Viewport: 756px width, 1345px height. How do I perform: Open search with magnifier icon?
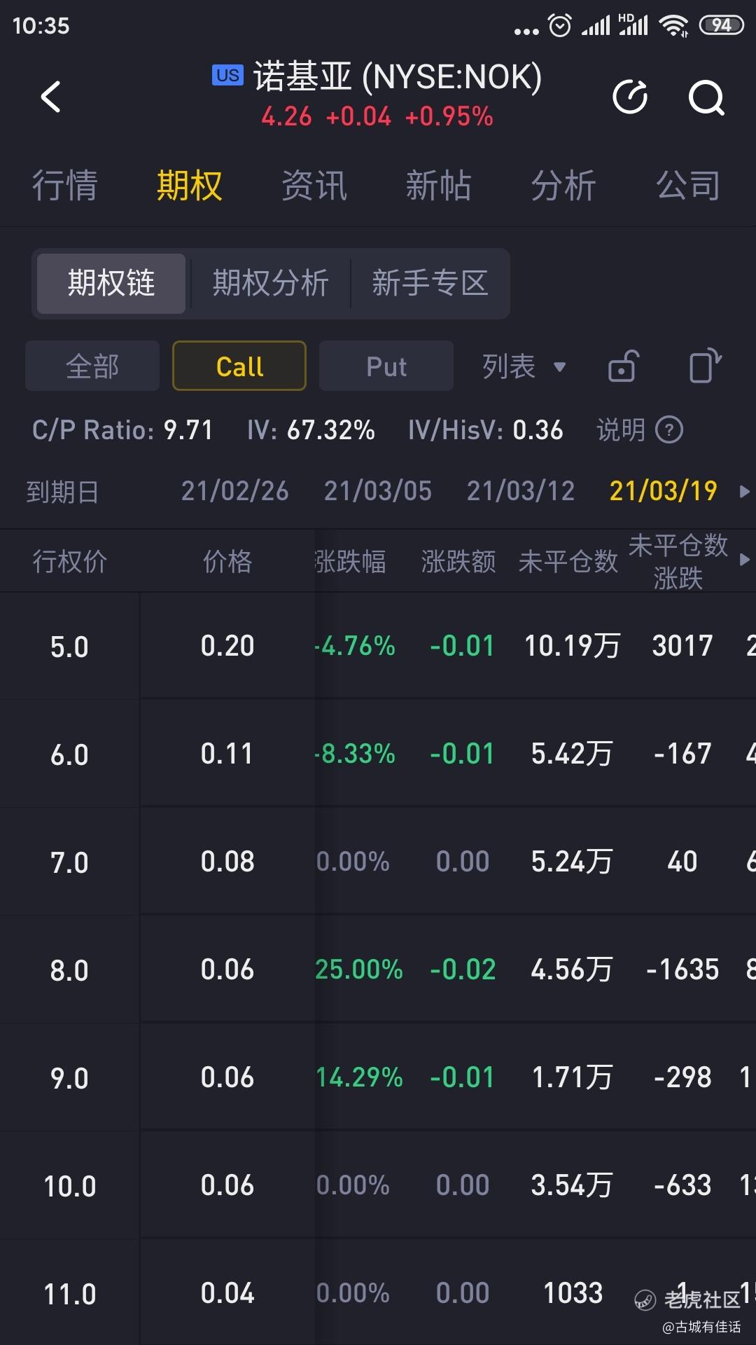(706, 97)
